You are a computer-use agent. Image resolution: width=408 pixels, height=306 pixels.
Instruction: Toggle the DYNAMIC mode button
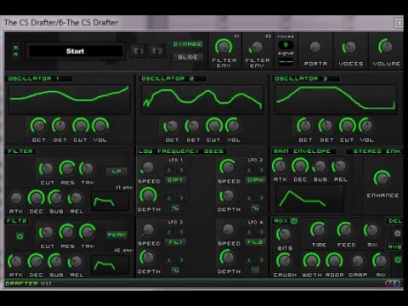188,44
